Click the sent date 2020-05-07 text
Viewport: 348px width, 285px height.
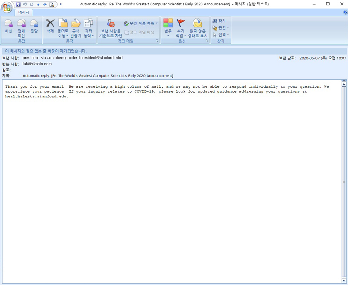(323, 58)
